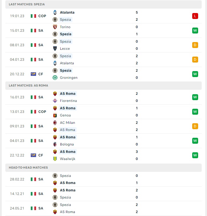
Task: Click the Italian flag on 13.01.23 COP row
Action: [x=33, y=112]
